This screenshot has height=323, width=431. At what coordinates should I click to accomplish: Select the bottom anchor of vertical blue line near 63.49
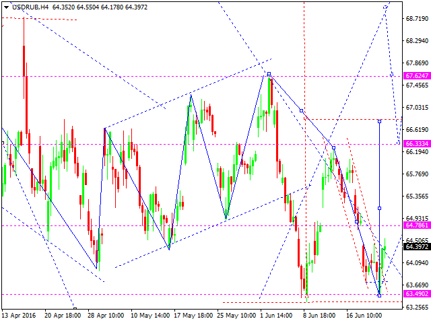pyautogui.click(x=380, y=295)
